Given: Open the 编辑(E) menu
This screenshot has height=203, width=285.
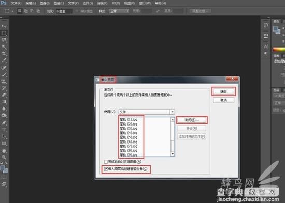Looking at the screenshot, I should [x=31, y=3].
